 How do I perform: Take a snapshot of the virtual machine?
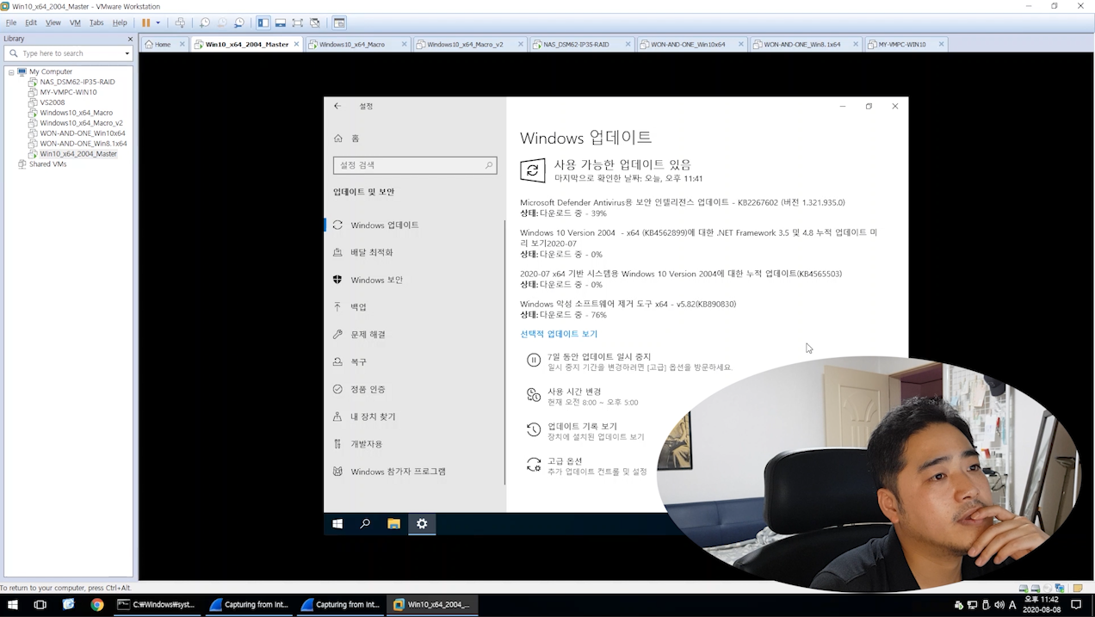(205, 22)
